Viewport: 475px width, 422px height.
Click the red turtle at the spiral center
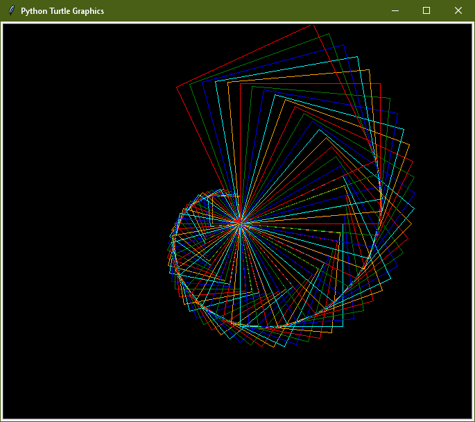coord(239,222)
